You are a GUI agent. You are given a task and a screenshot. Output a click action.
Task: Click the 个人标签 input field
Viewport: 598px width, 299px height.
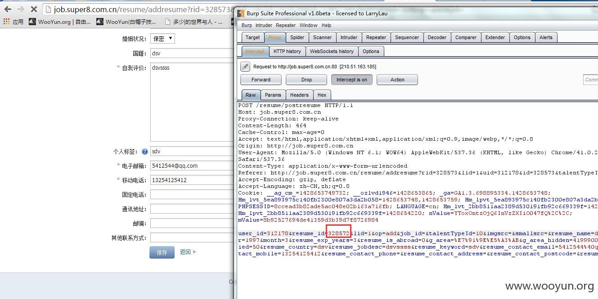[x=192, y=152]
